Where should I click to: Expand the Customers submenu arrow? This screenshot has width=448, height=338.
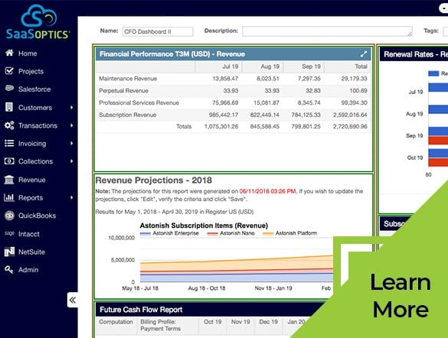pos(71,108)
